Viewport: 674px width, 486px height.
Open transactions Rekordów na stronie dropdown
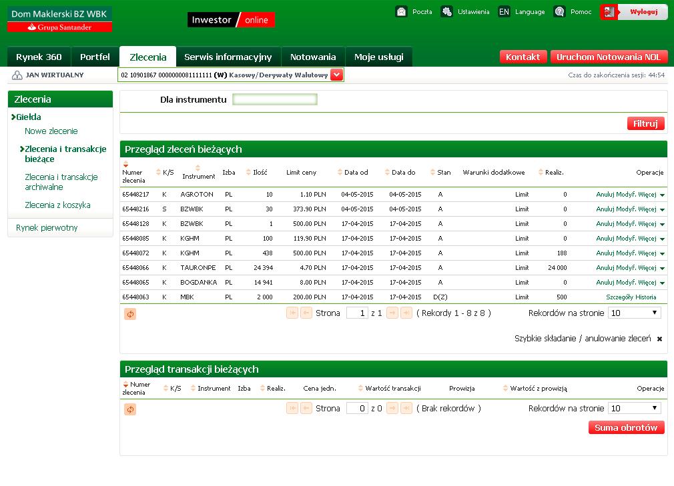coord(635,408)
